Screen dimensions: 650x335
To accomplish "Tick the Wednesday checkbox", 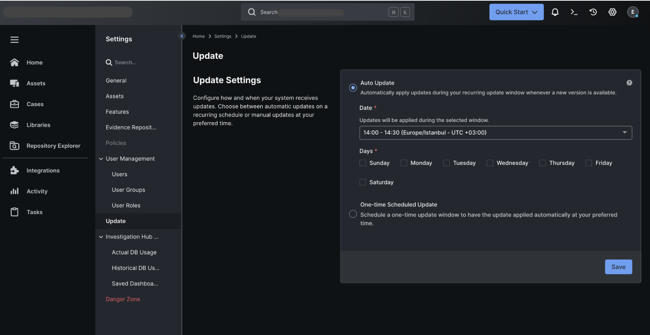I will click(490, 163).
